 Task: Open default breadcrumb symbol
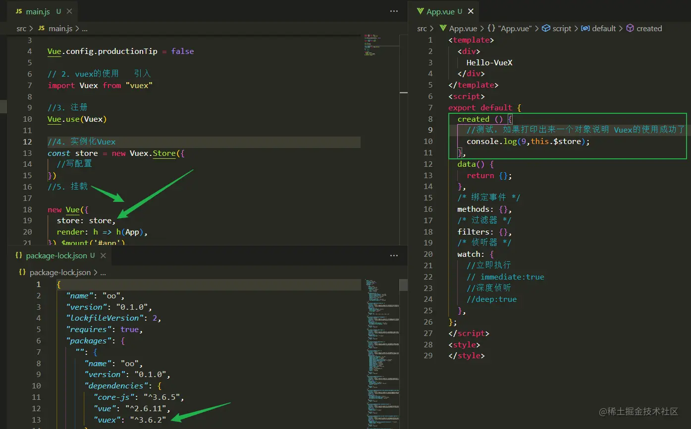(x=604, y=29)
